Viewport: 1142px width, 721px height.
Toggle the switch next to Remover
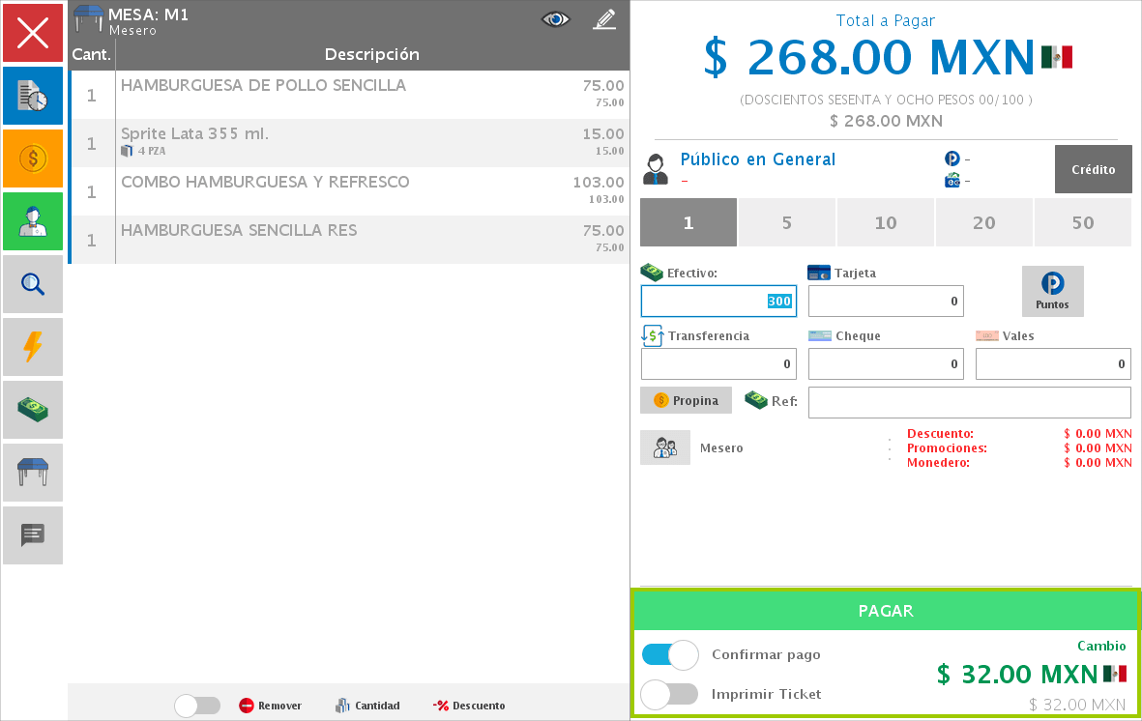tap(197, 706)
